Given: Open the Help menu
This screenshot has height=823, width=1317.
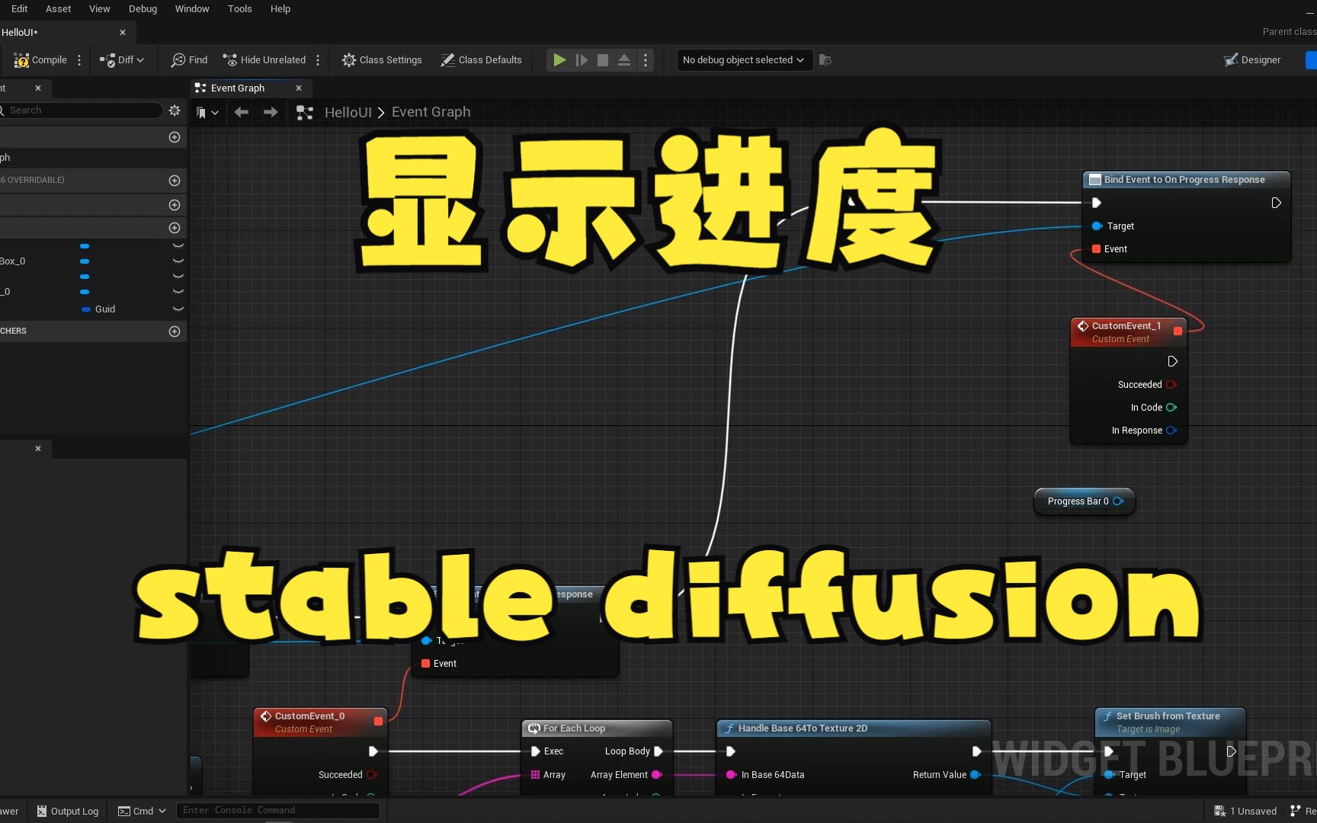Looking at the screenshot, I should (x=280, y=9).
